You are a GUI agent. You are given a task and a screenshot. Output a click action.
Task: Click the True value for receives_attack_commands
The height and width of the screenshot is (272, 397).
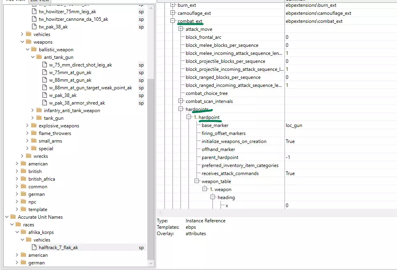coord(290,173)
